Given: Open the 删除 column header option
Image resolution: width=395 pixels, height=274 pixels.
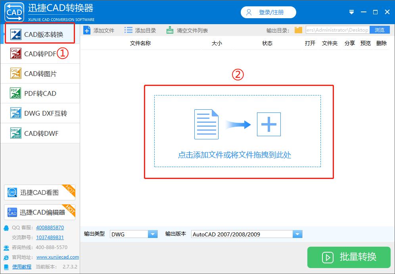Looking at the screenshot, I should pyautogui.click(x=381, y=43).
